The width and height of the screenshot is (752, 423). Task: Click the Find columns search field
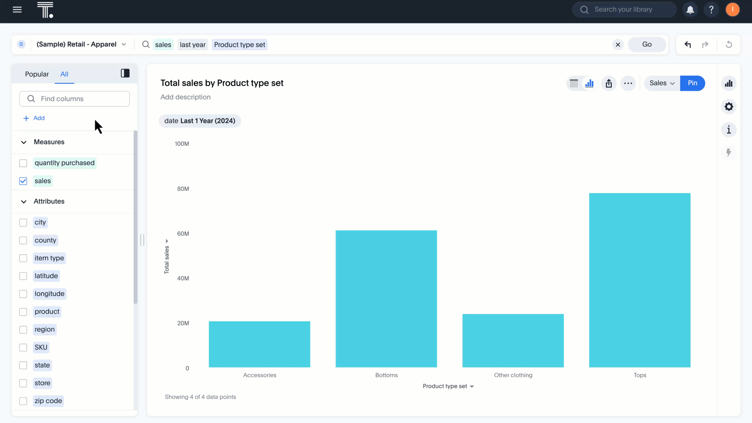pos(74,99)
